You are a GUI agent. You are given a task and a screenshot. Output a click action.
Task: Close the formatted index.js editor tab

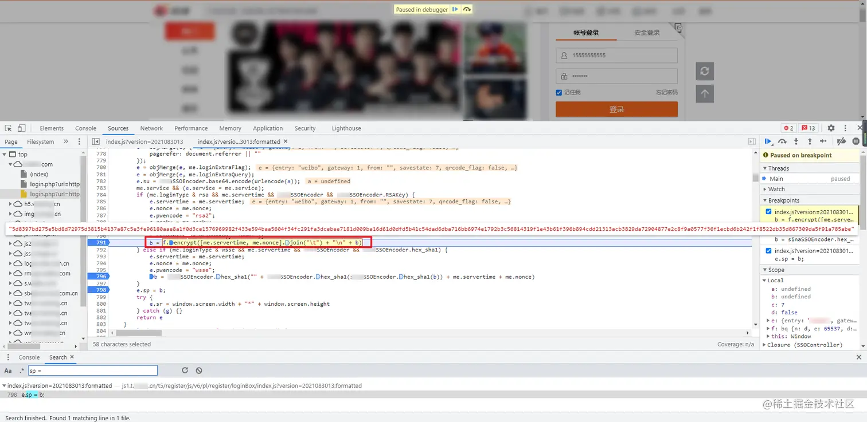click(x=286, y=141)
